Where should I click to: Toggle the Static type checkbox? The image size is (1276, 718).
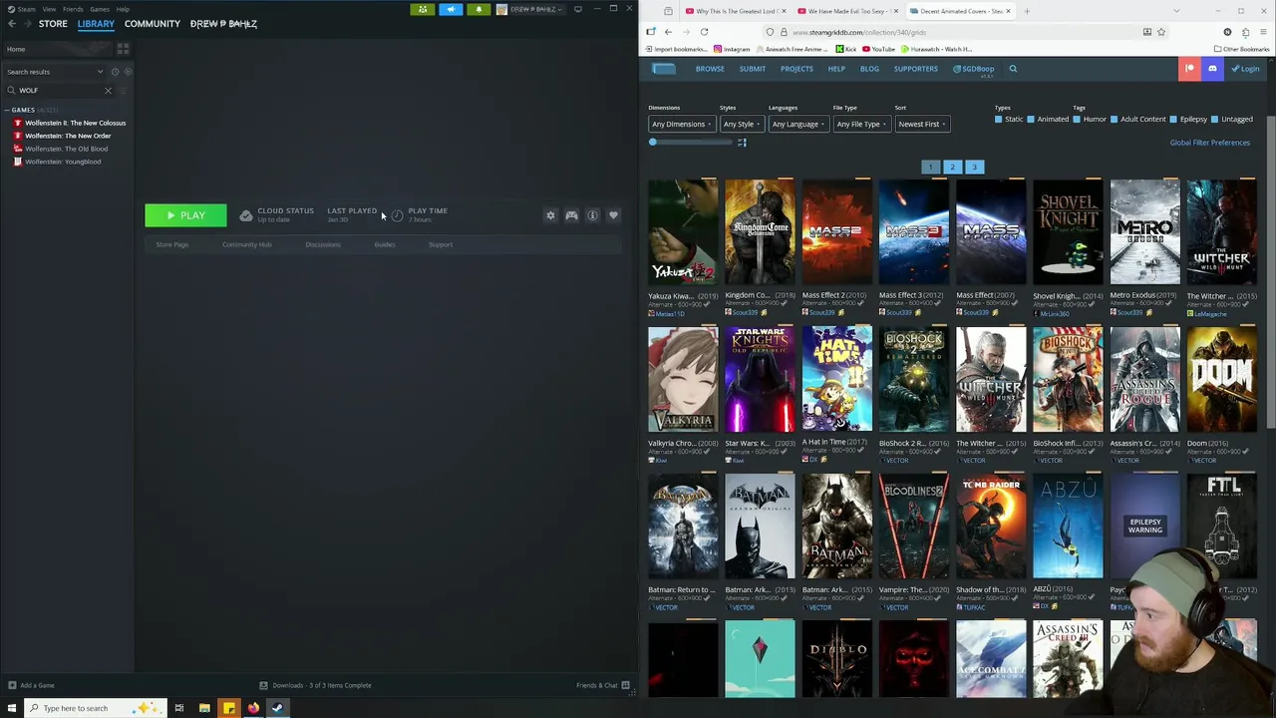pyautogui.click(x=998, y=120)
